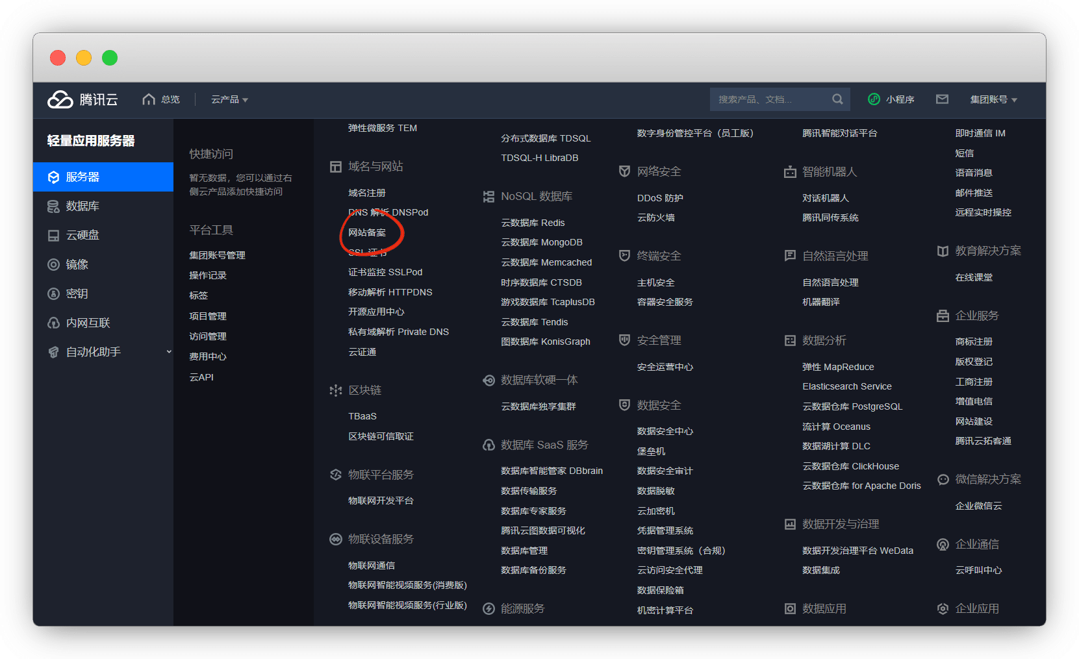Select the 镜像 image icon in sidebar
Image resolution: width=1079 pixels, height=659 pixels.
(53, 265)
